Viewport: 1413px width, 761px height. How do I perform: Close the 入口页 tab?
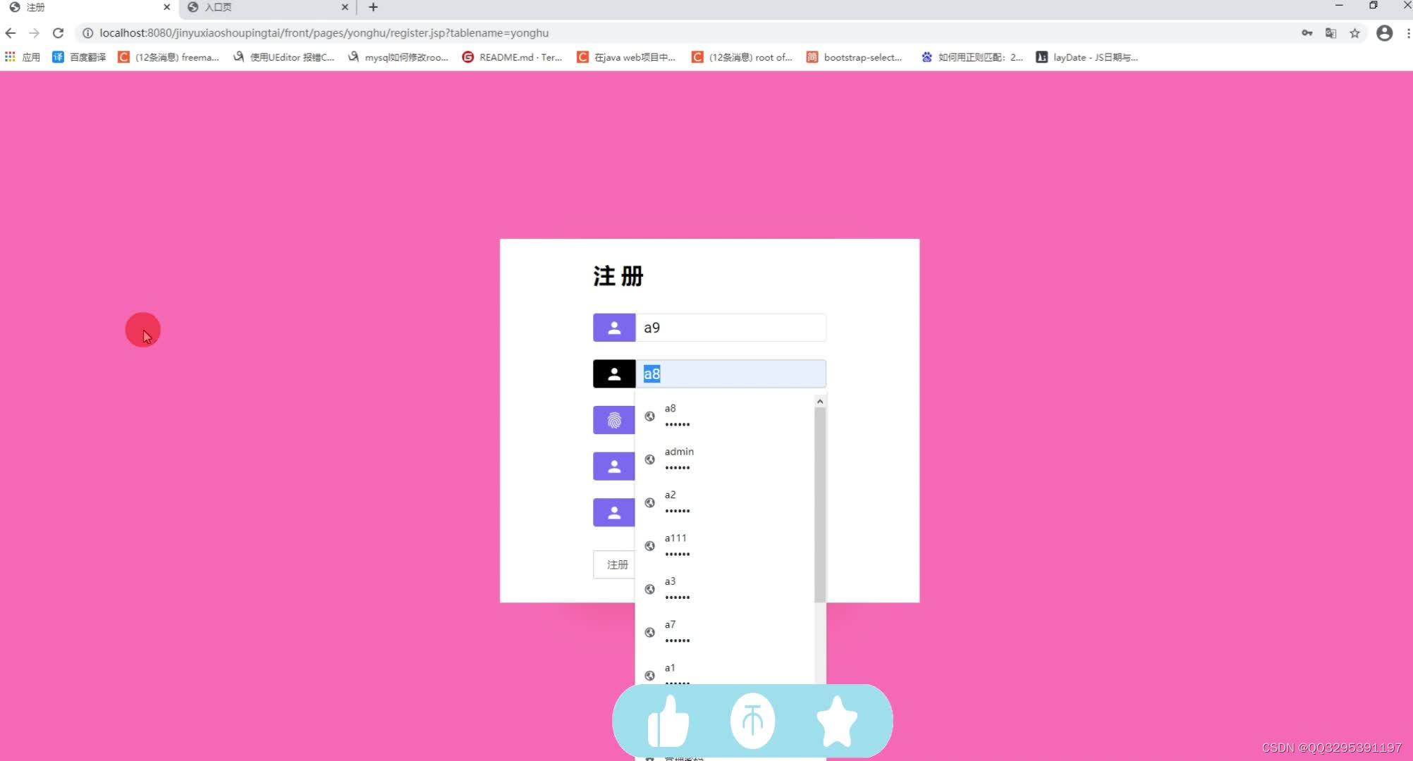[345, 7]
